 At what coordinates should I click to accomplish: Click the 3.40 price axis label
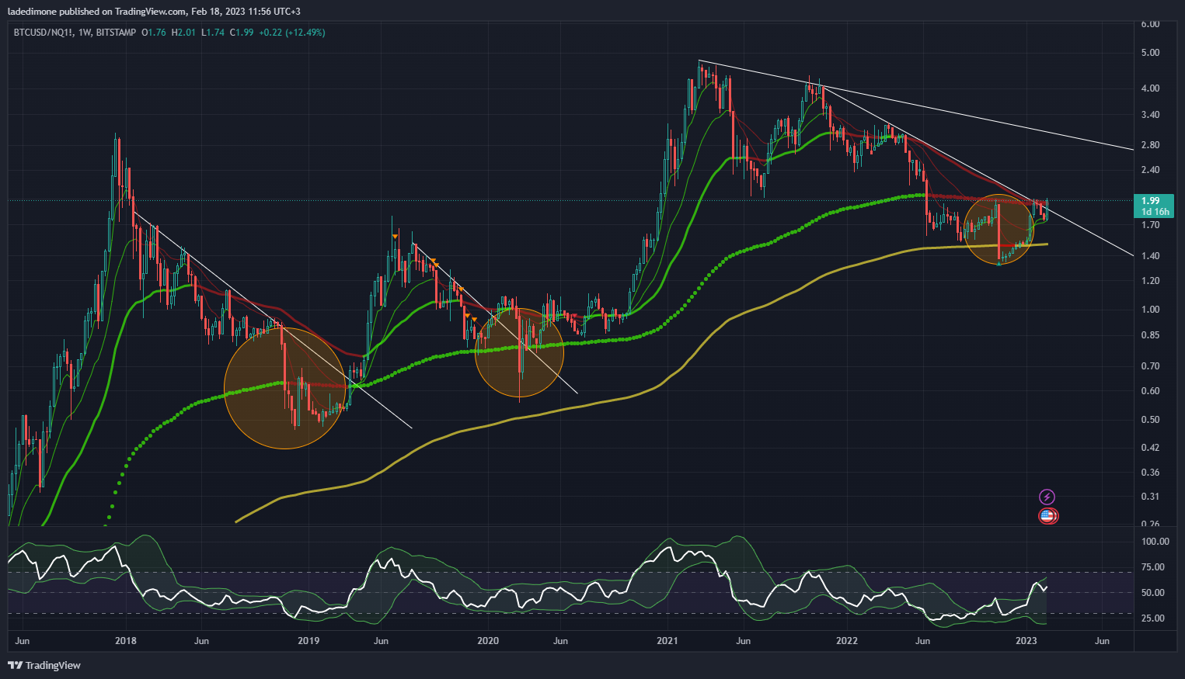pos(1150,115)
